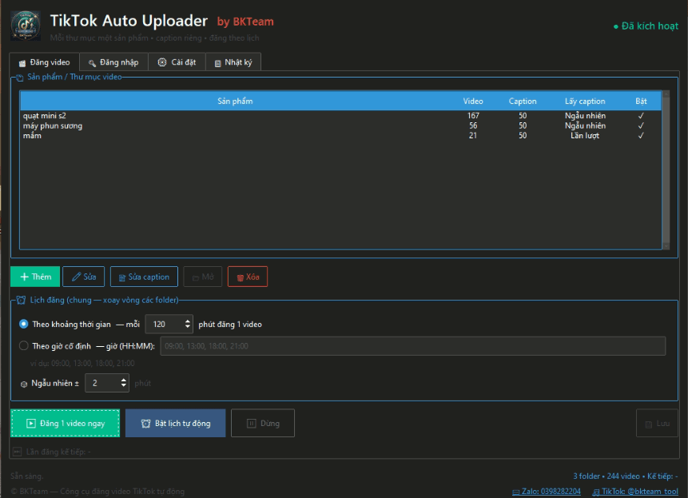Click the Mở folder button
Screen dimensions: 688x498
tap(203, 277)
